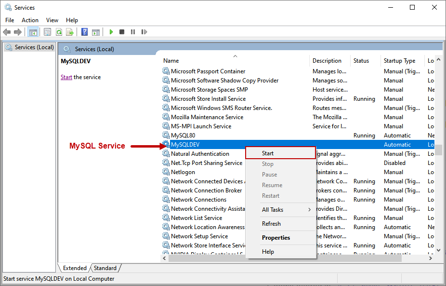This screenshot has width=446, height=286.
Task: Click the gear icon beside Natural Authentication
Action: coord(166,153)
